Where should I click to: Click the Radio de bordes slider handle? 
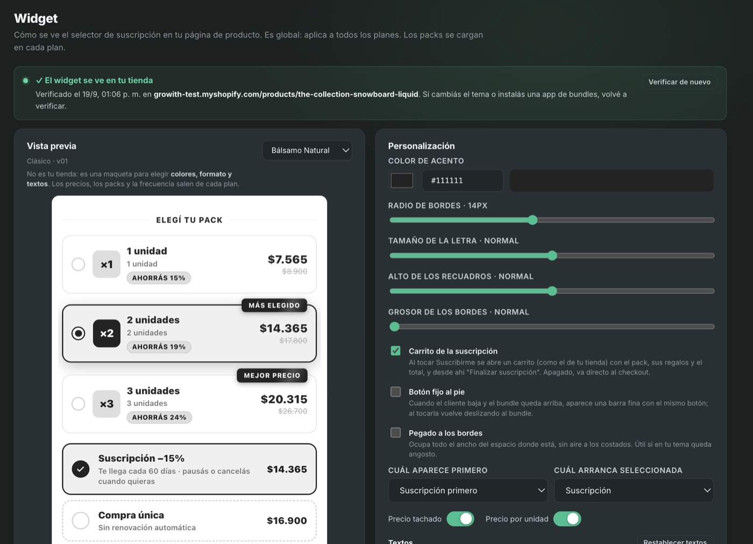pyautogui.click(x=532, y=220)
